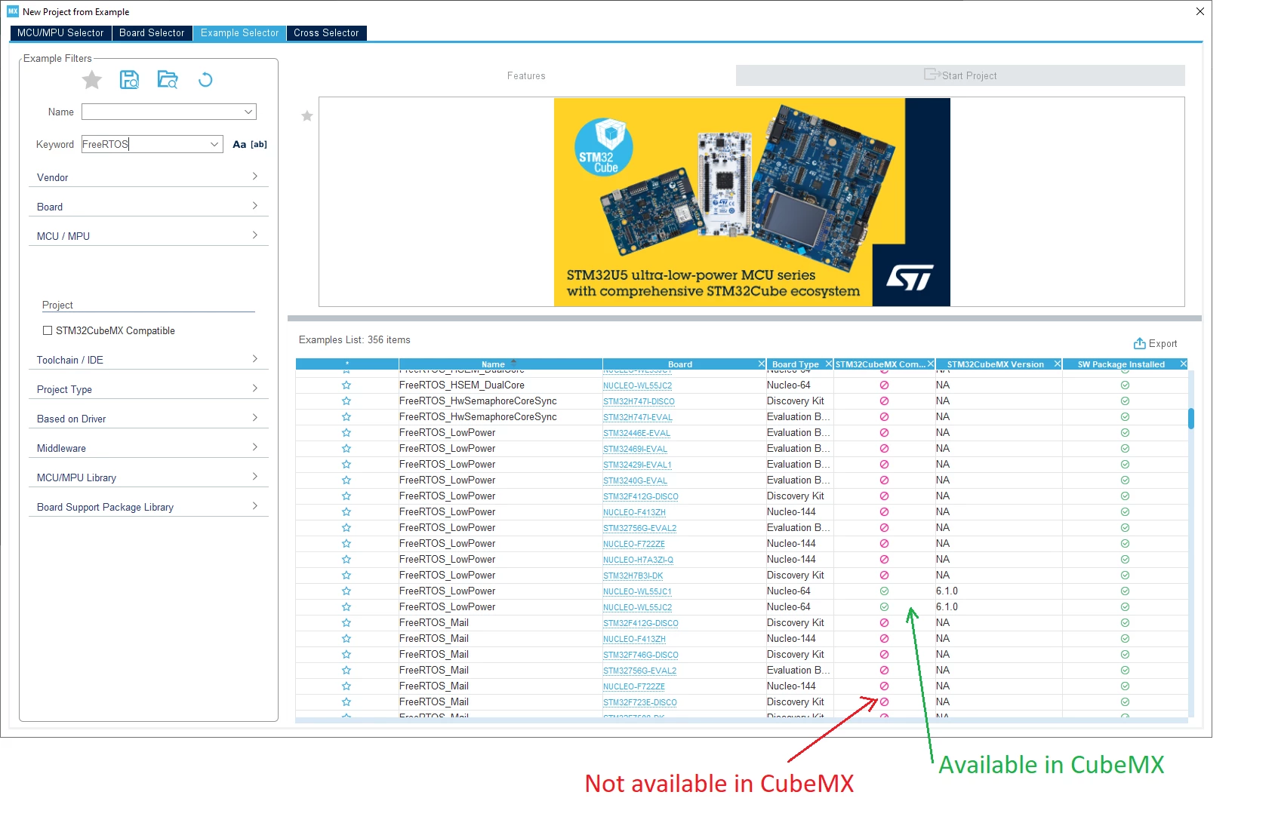Open the NUCLEO-WL55JC2 board link for FreeRTOS_HSEM_DualCore
This screenshot has height=835, width=1278.
[x=637, y=385]
